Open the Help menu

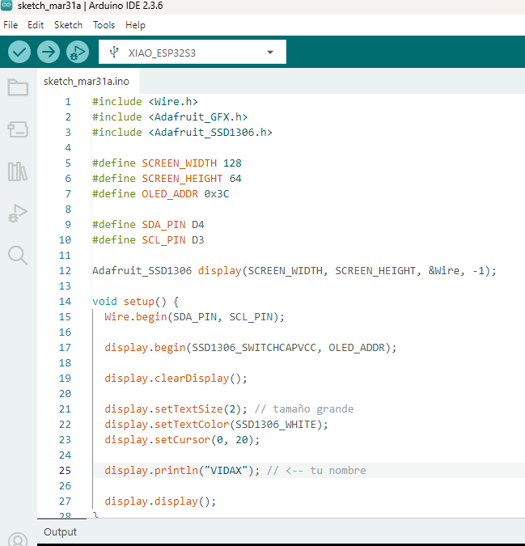click(135, 25)
